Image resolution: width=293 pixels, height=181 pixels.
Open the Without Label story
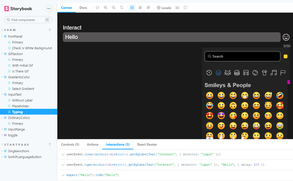pyautogui.click(x=22, y=100)
